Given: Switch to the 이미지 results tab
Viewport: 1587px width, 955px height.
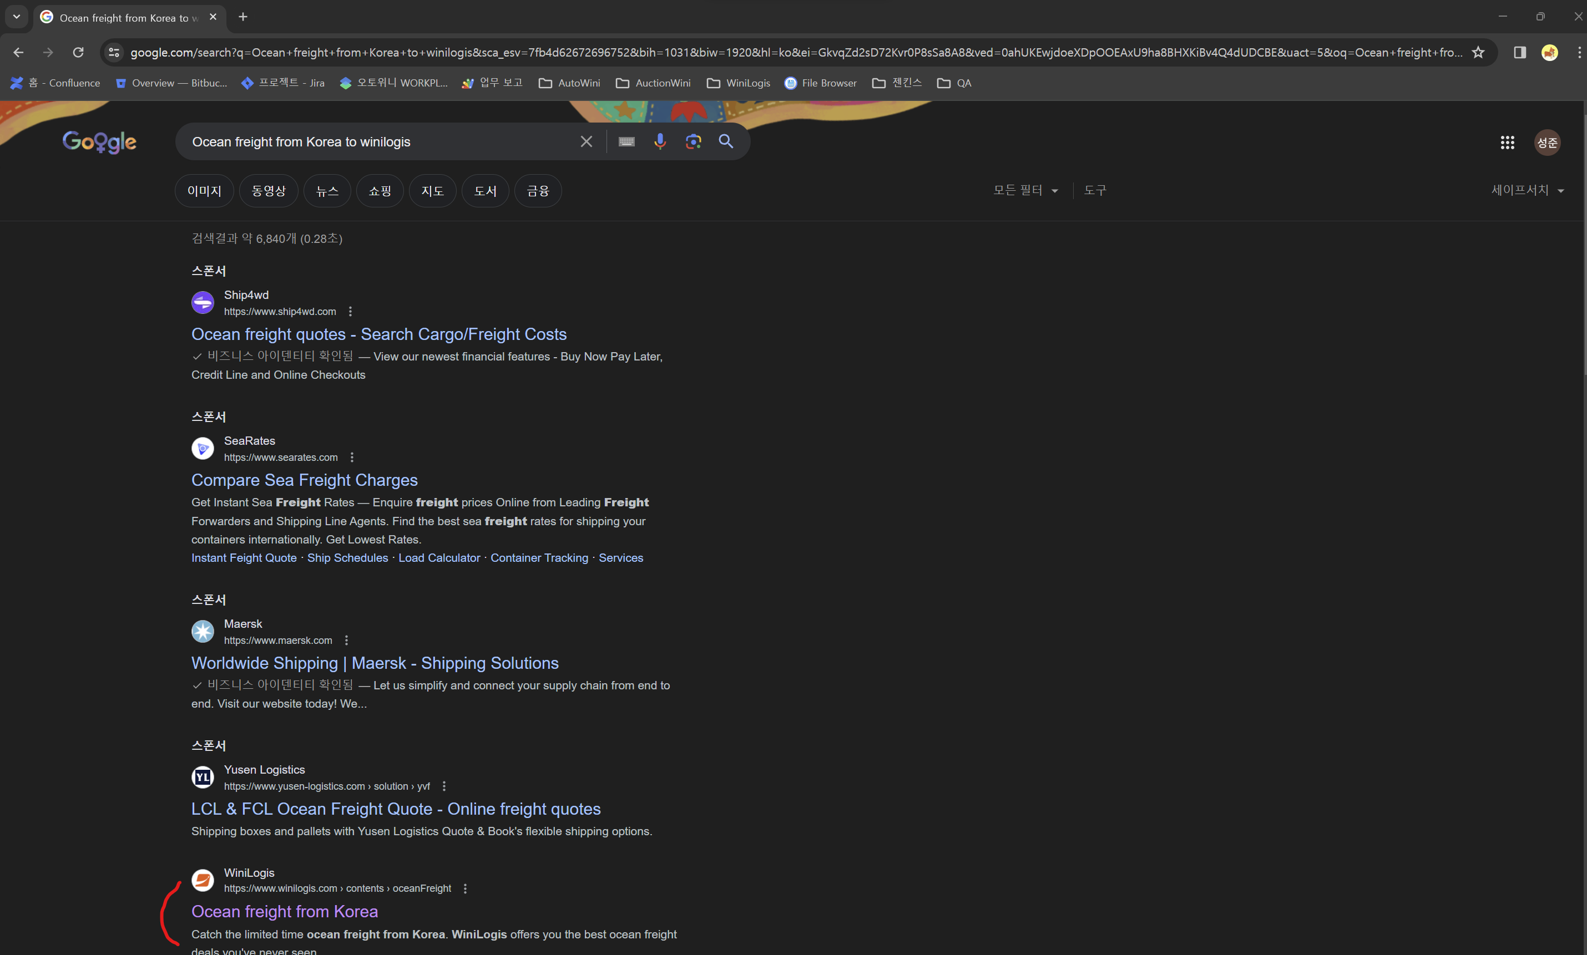Looking at the screenshot, I should (204, 191).
